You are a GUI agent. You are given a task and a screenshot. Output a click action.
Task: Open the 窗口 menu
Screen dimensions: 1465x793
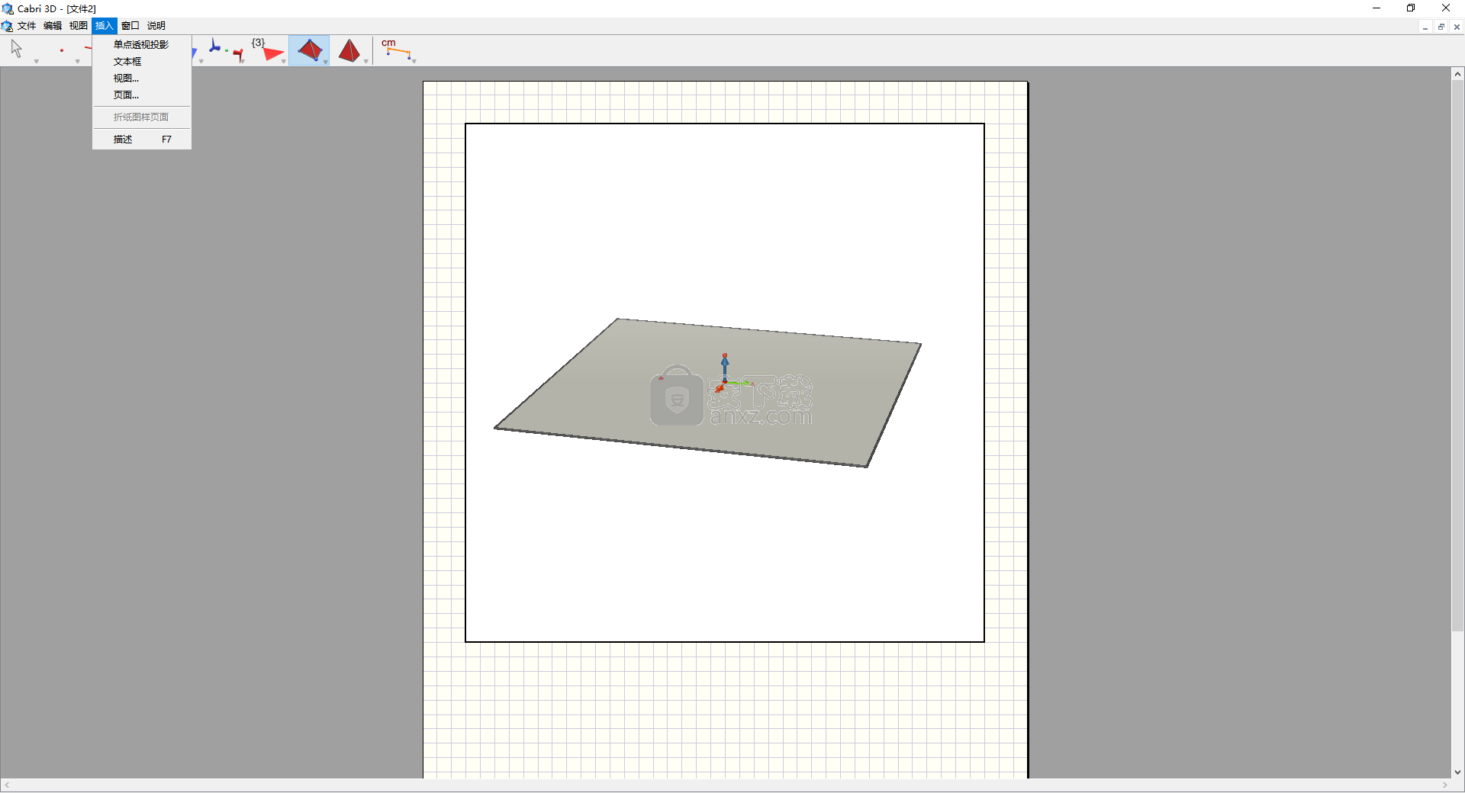tap(130, 26)
